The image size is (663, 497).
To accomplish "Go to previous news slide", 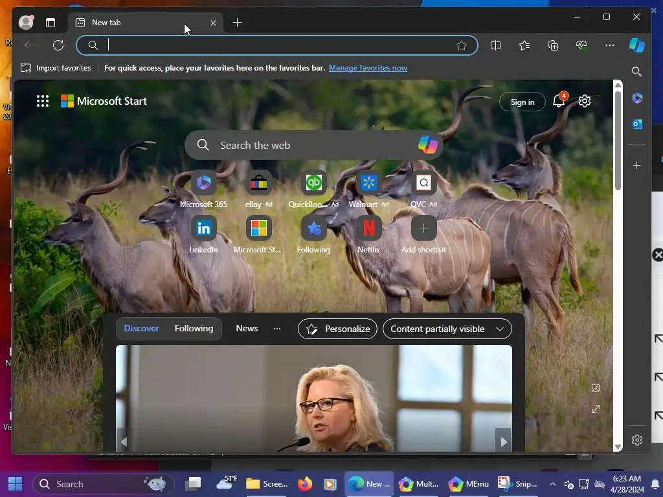I will [x=124, y=441].
